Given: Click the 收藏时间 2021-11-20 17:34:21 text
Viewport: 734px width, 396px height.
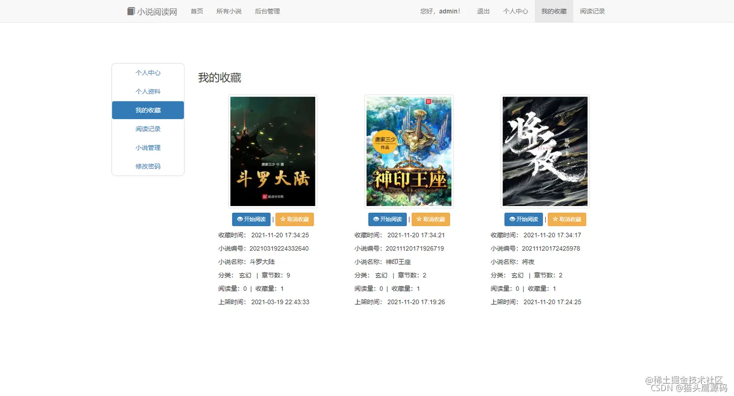Looking at the screenshot, I should click(x=400, y=235).
